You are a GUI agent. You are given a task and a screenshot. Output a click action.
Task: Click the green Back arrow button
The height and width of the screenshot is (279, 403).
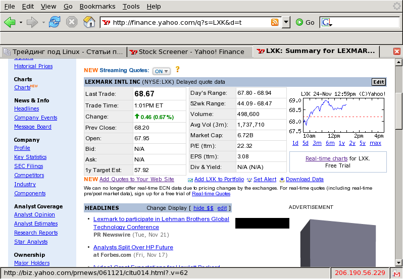tap(10, 22)
